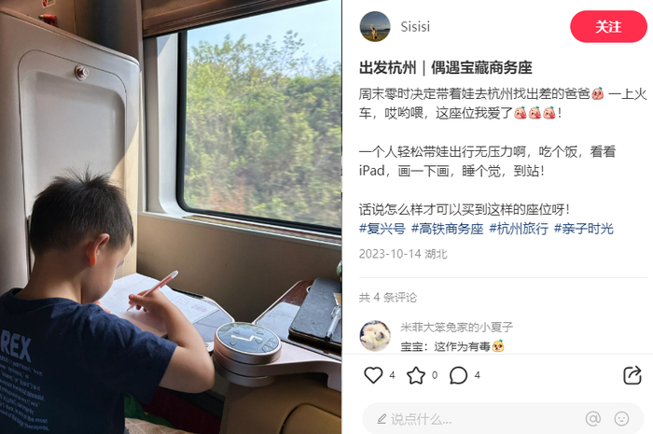Screen dimensions: 653x434
Task: Open the #高铁商务座 hashtag
Action: [447, 229]
